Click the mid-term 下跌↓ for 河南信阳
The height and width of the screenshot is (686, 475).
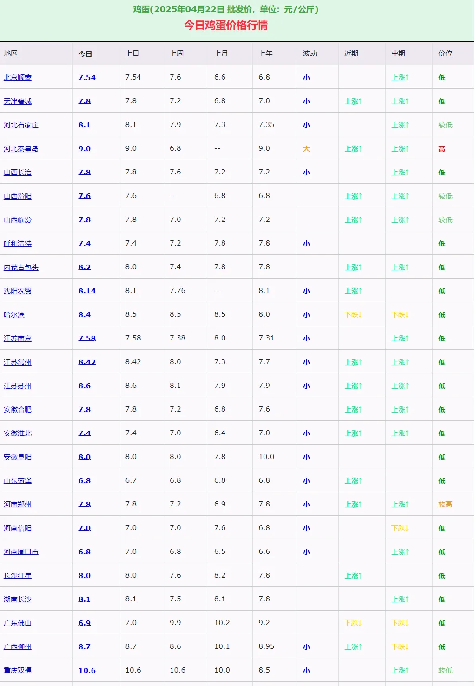400,528
